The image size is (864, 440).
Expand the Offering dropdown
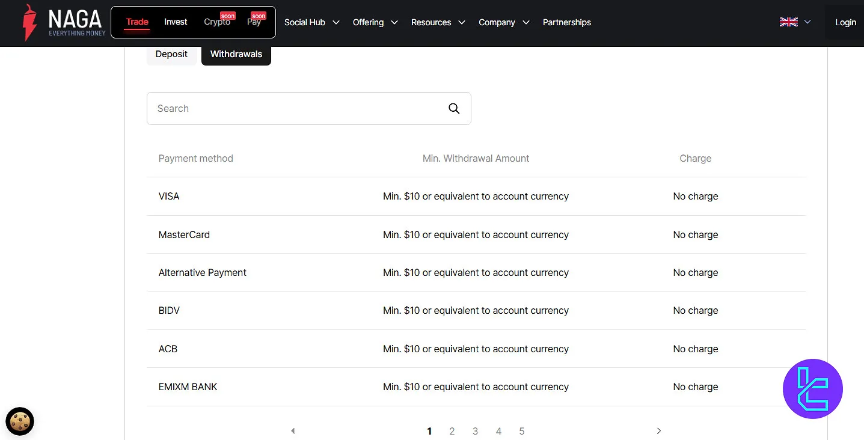pyautogui.click(x=375, y=22)
